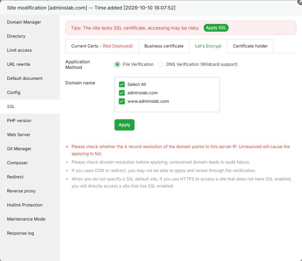Open PHP version settings

point(30,121)
